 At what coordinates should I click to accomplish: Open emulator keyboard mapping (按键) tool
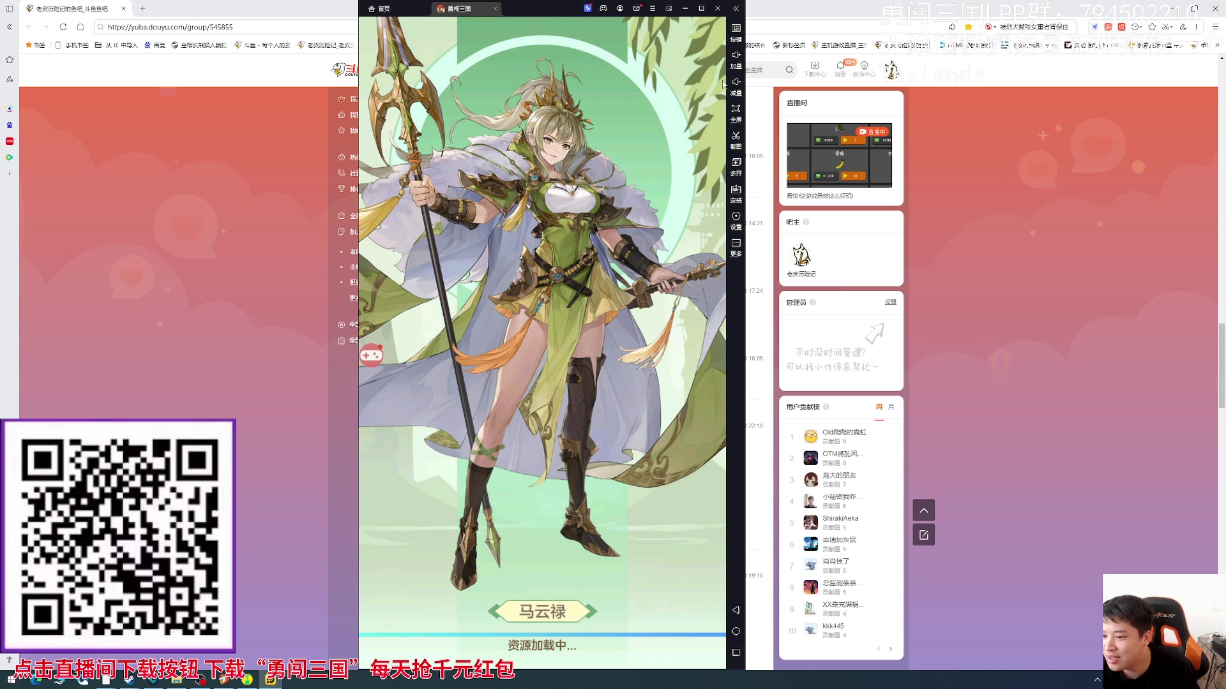point(736,32)
